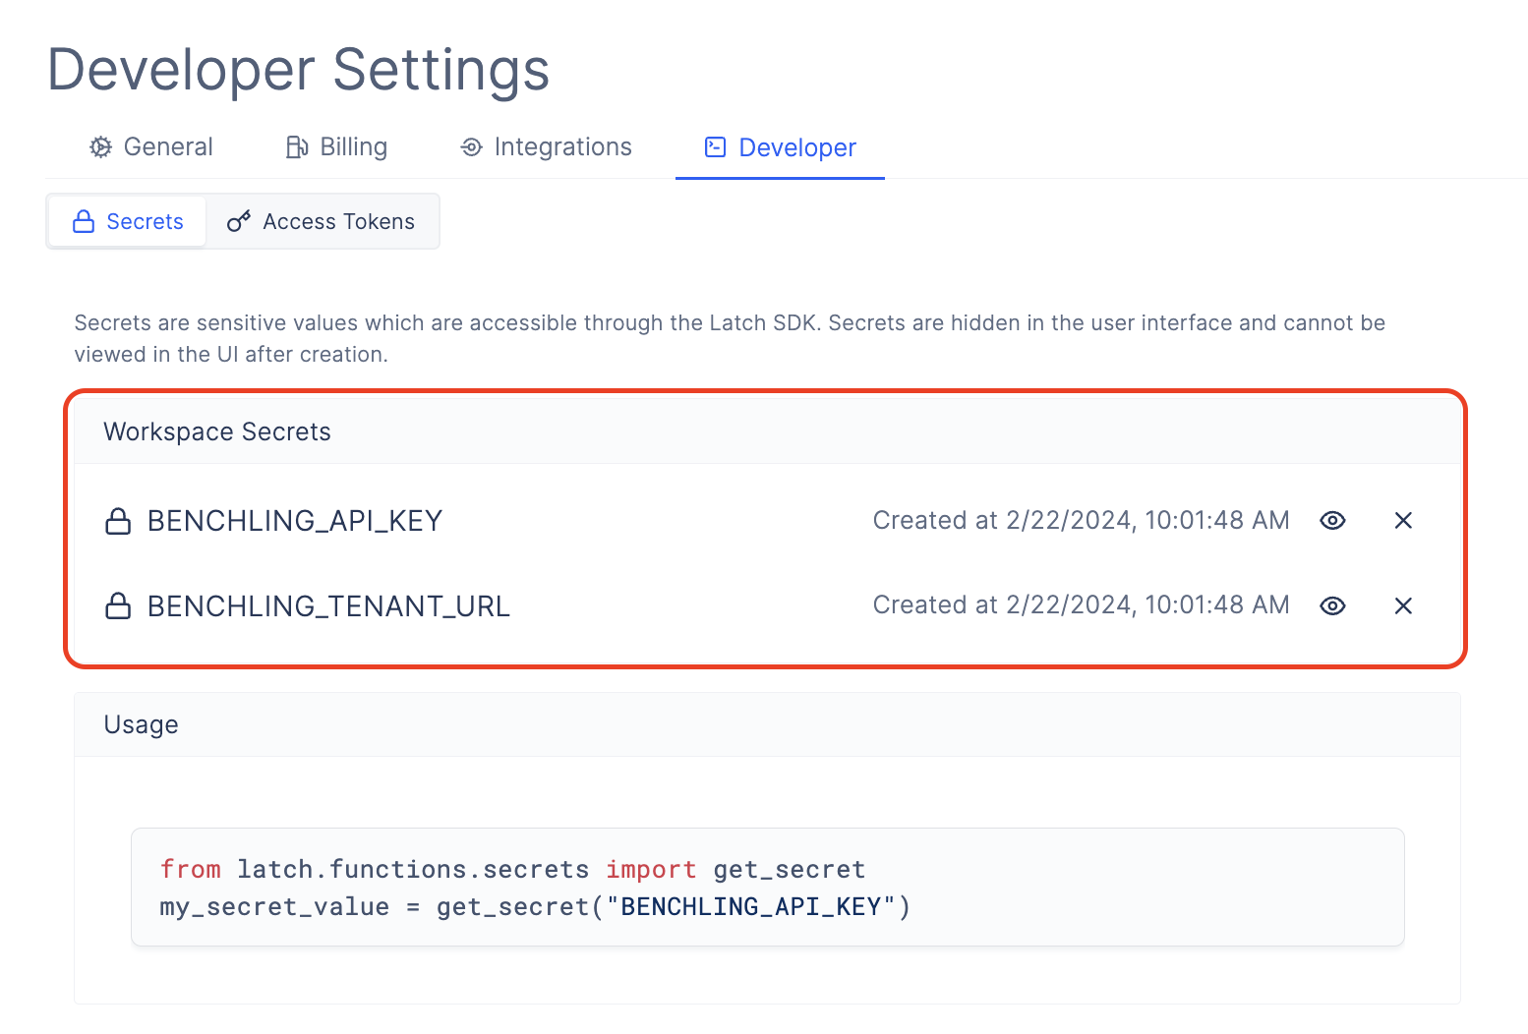Select the Developer tab
Viewport: 1528px width, 1034px height.
coord(780,147)
